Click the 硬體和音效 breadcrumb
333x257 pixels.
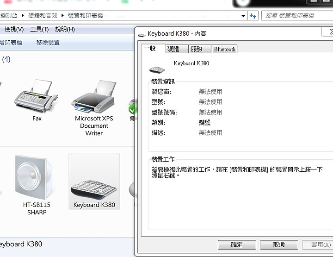click(x=43, y=16)
